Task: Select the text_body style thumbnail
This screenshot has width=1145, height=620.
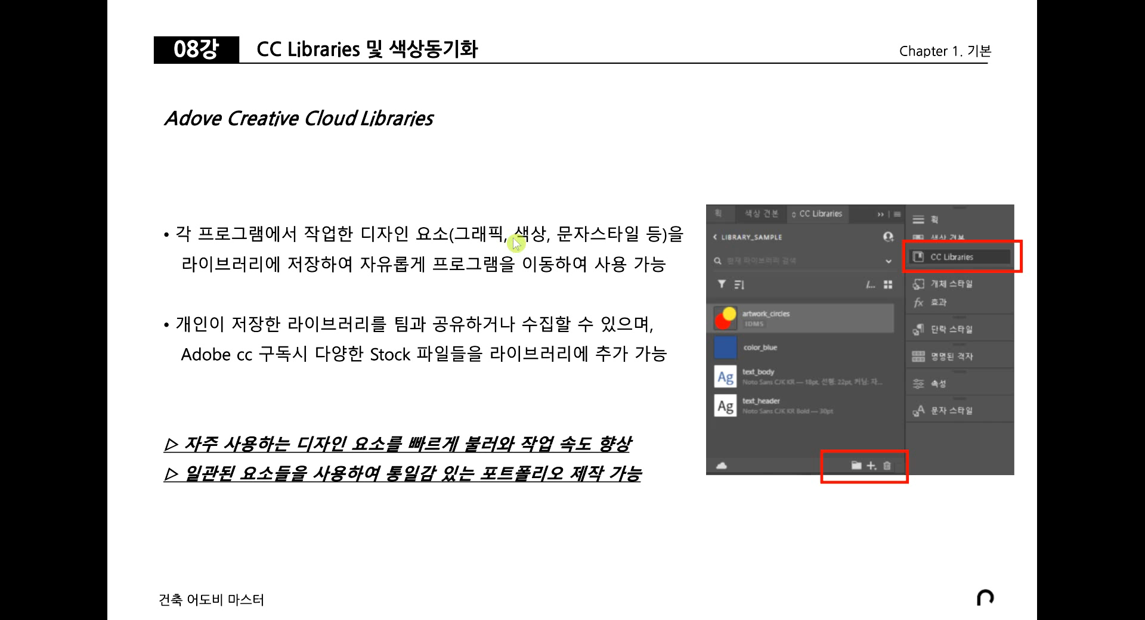Action: pyautogui.click(x=725, y=377)
